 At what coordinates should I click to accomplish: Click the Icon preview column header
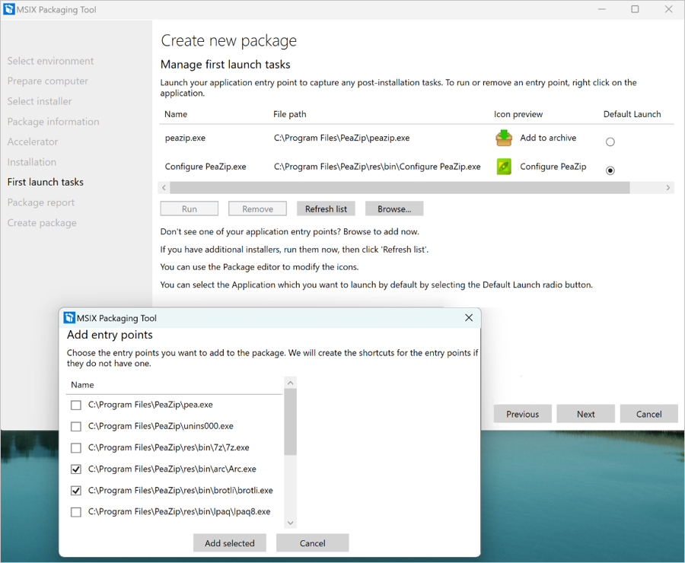(518, 114)
